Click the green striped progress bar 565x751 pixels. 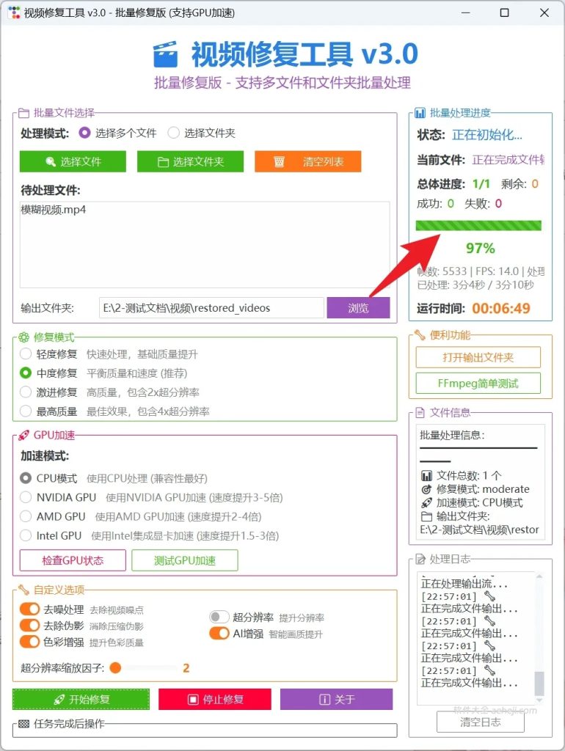[x=478, y=226]
